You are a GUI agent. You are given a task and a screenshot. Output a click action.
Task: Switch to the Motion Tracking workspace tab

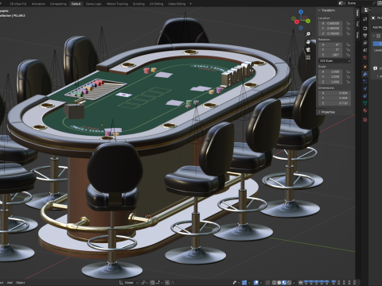tap(117, 4)
